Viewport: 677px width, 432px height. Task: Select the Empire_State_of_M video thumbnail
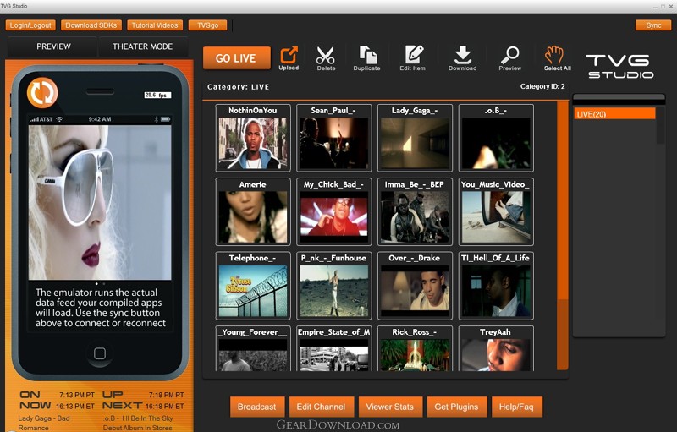pyautogui.click(x=333, y=348)
